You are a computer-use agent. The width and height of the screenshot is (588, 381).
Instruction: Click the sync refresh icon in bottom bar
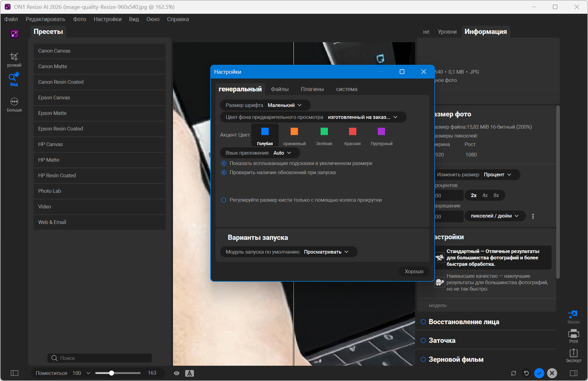coord(513,373)
